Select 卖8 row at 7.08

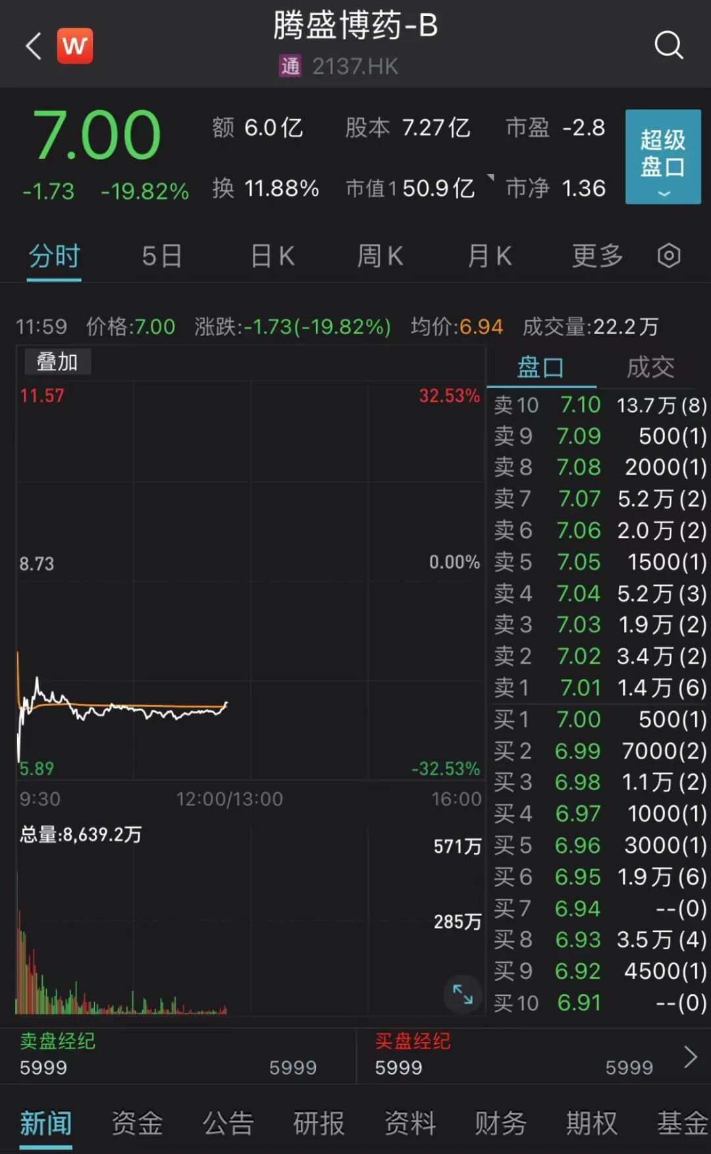(x=600, y=467)
